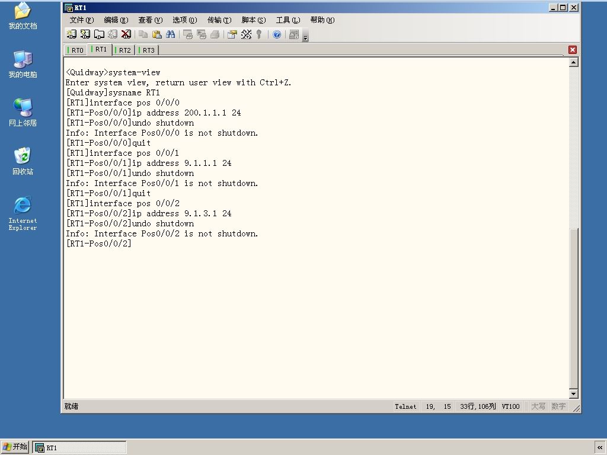Screen dimensions: 607x455
Task: Select the Internet Explorer desktop icon
Action: [x=23, y=213]
